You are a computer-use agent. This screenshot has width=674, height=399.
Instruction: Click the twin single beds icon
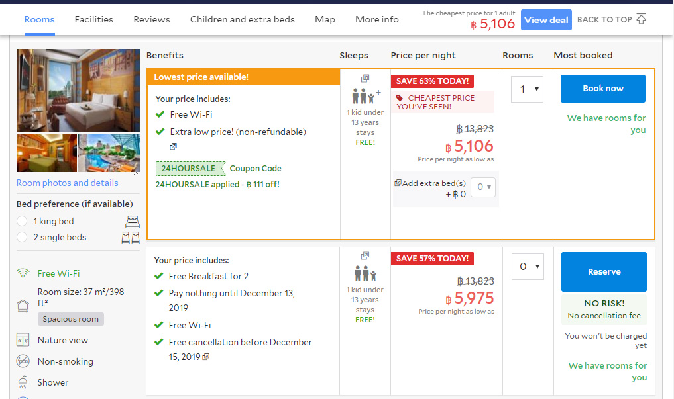click(131, 237)
